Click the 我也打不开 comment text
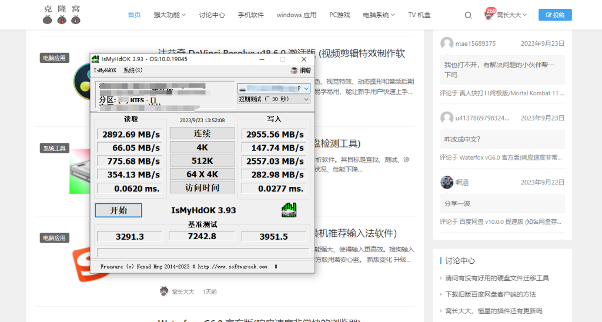Viewport: 602px width, 322px height. click(x=500, y=70)
